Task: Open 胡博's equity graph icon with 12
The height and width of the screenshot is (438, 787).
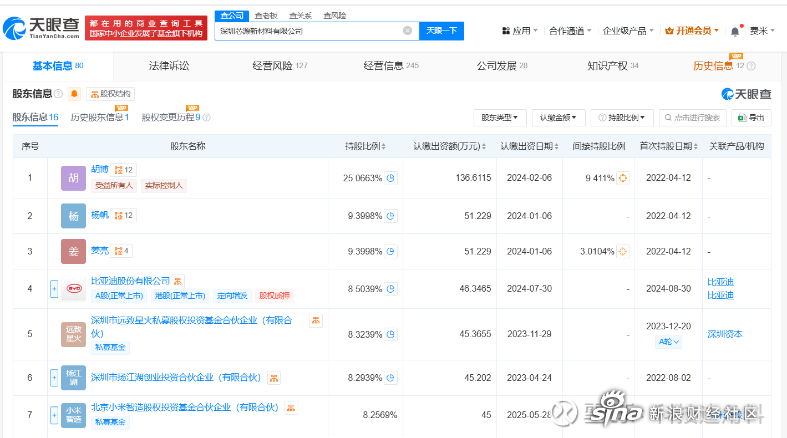Action: point(123,170)
